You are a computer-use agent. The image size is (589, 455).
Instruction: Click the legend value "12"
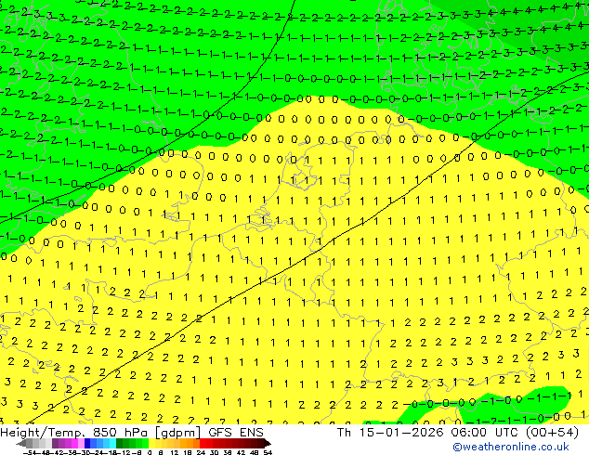coord(174,453)
